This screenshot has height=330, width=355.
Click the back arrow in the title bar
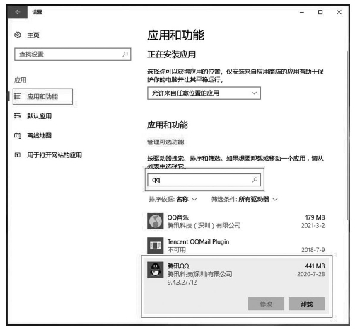tap(18, 12)
